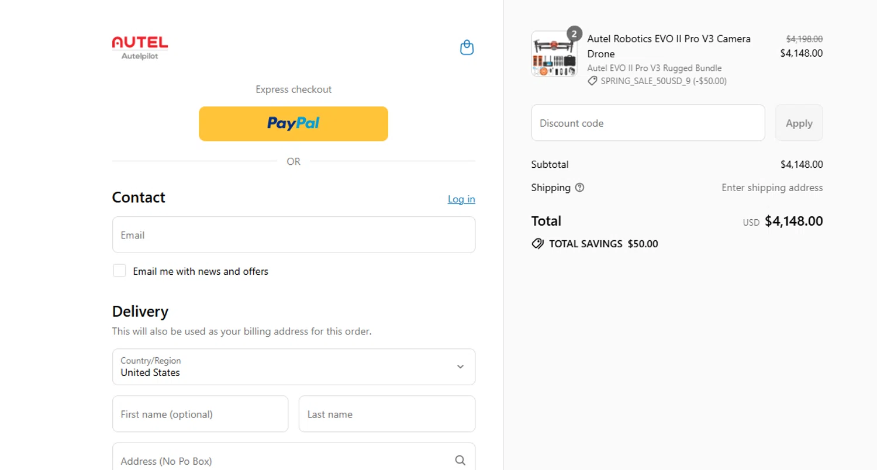Image resolution: width=877 pixels, height=470 pixels.
Task: Focus the Last name field
Action: [x=387, y=414]
